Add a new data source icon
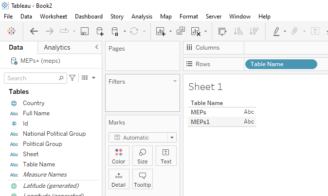The height and width of the screenshot is (196, 328). tap(100, 31)
